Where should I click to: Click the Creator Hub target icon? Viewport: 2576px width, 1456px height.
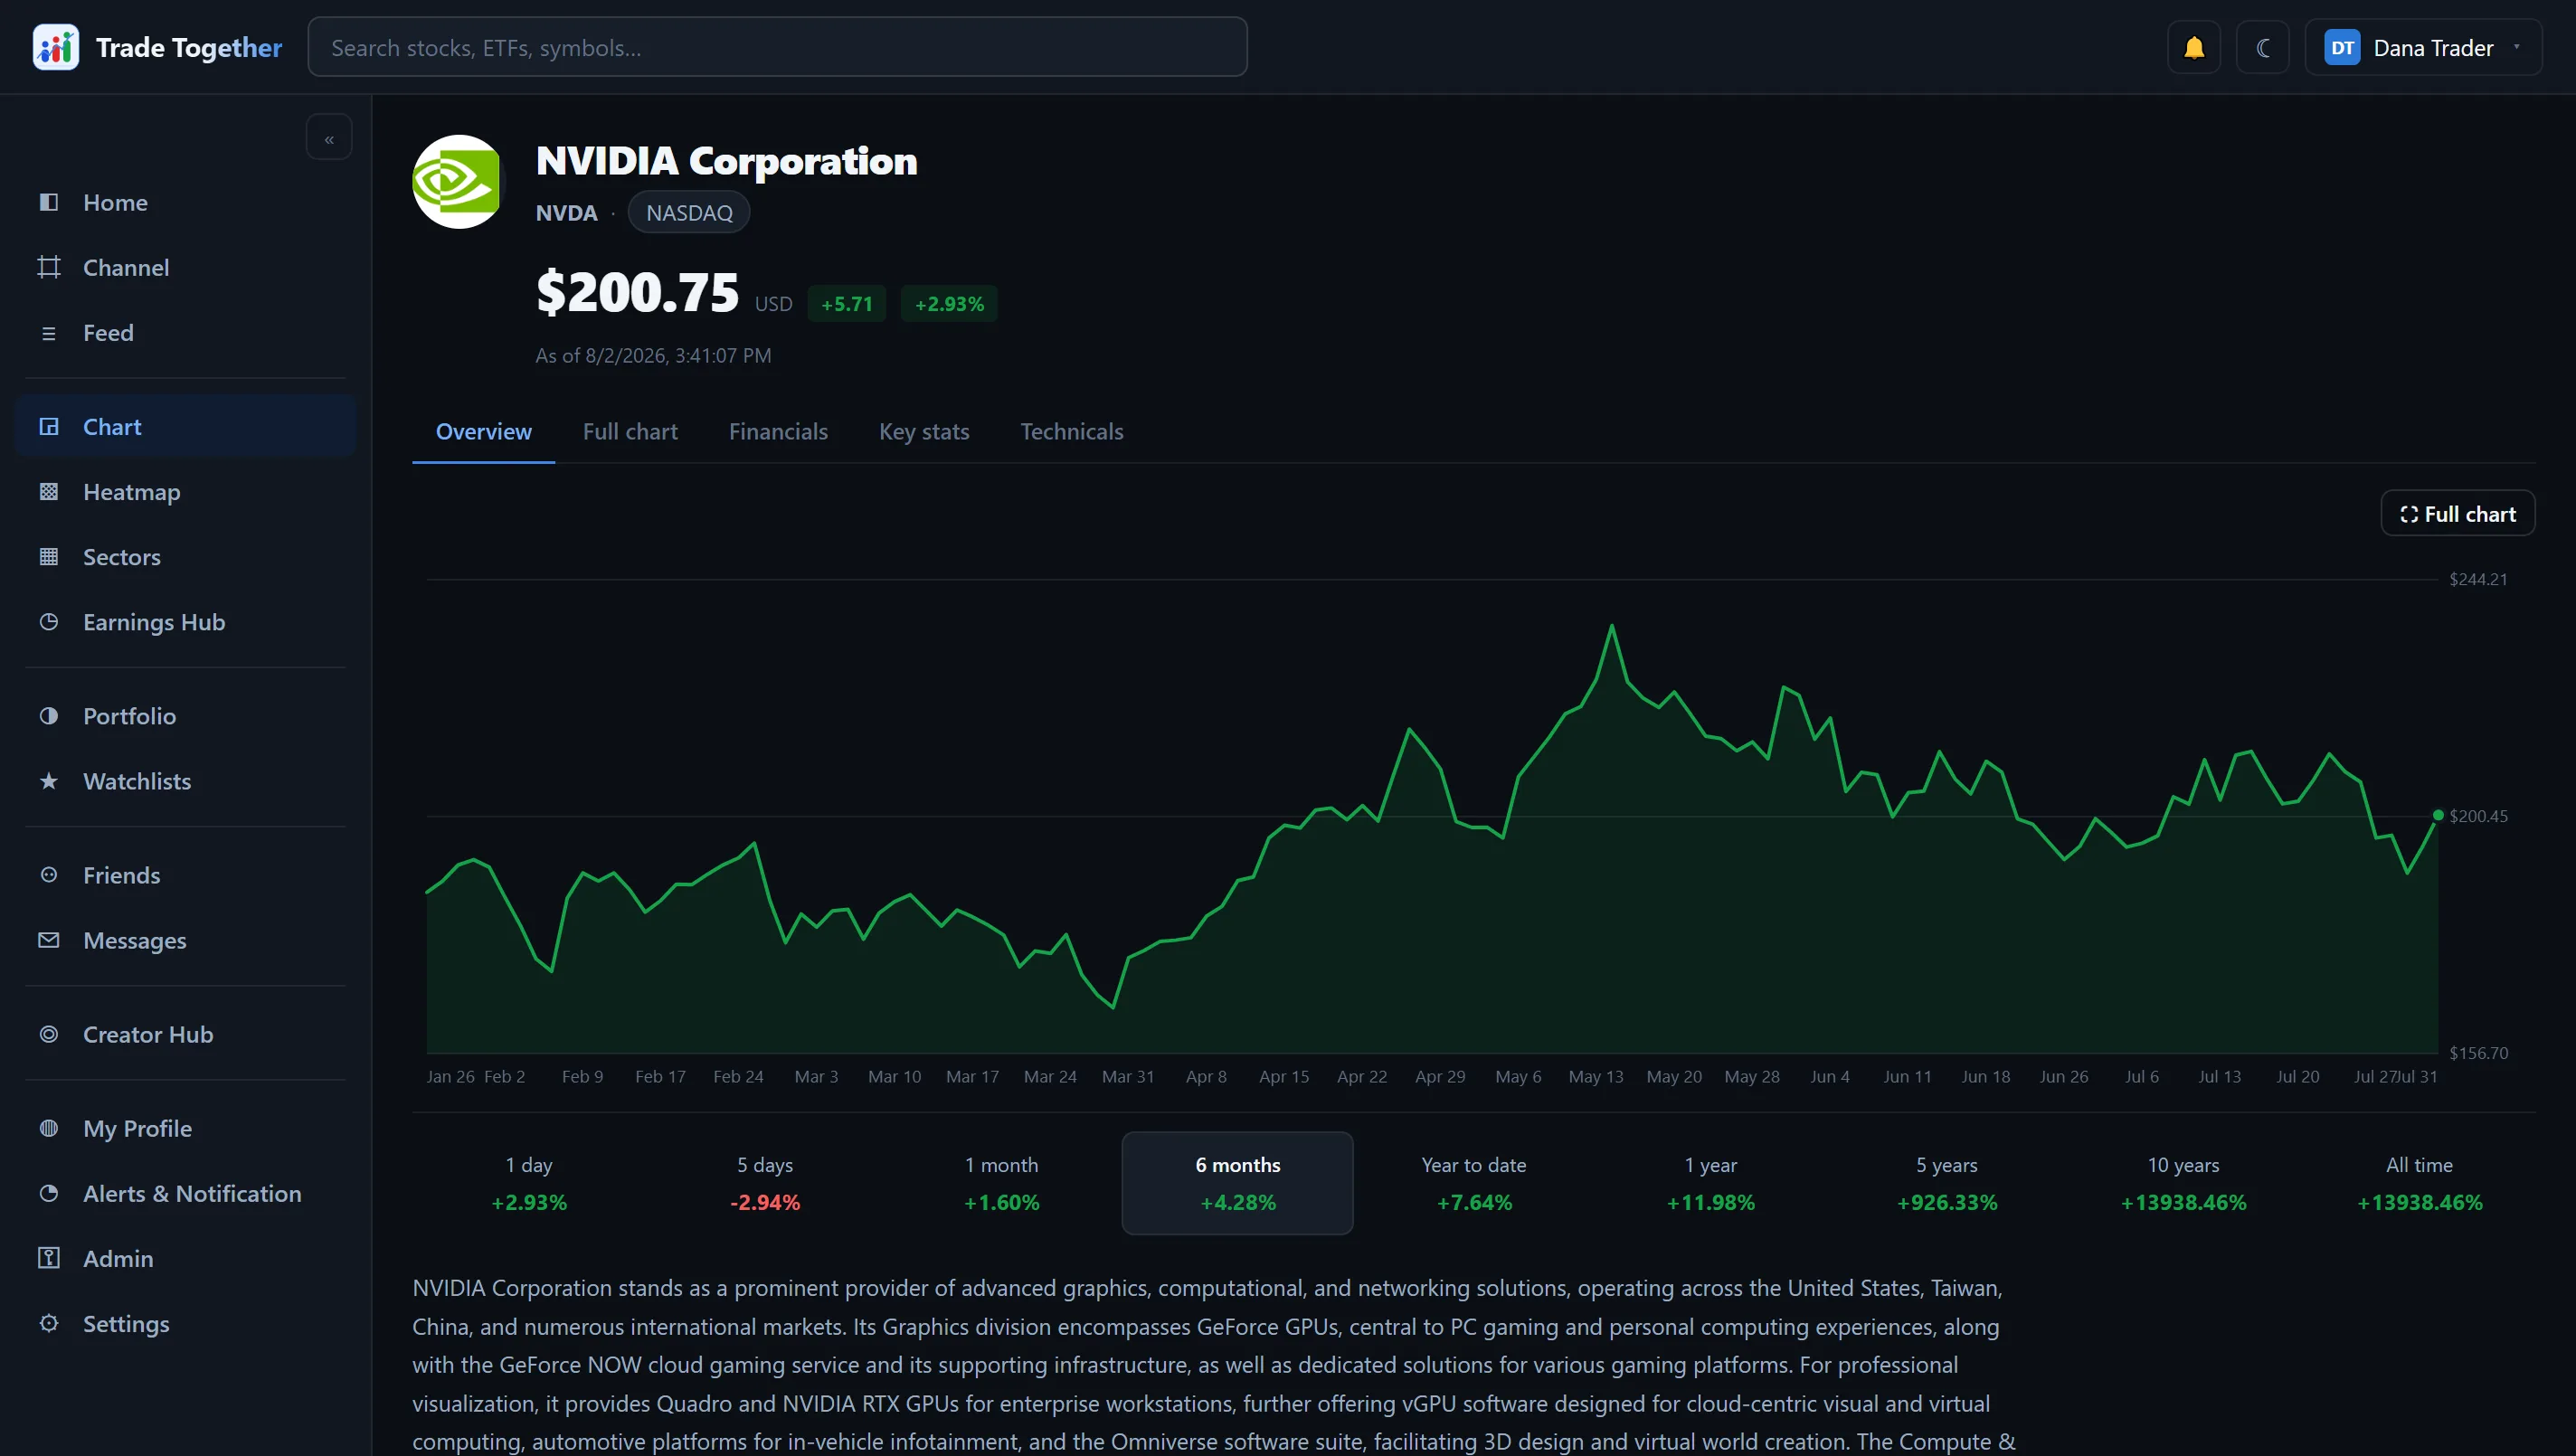[x=48, y=1034]
